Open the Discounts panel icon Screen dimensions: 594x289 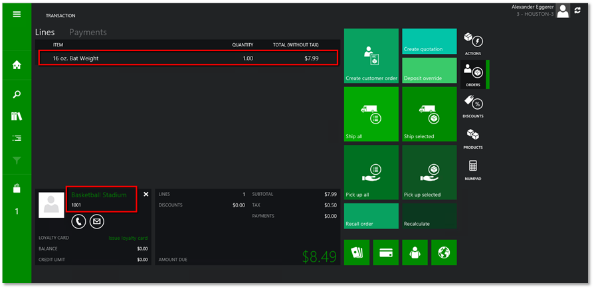(x=472, y=106)
